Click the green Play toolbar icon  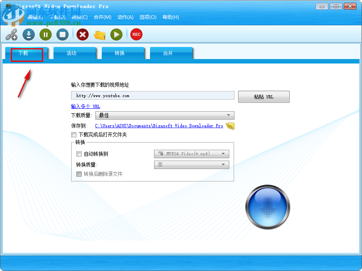(116, 35)
